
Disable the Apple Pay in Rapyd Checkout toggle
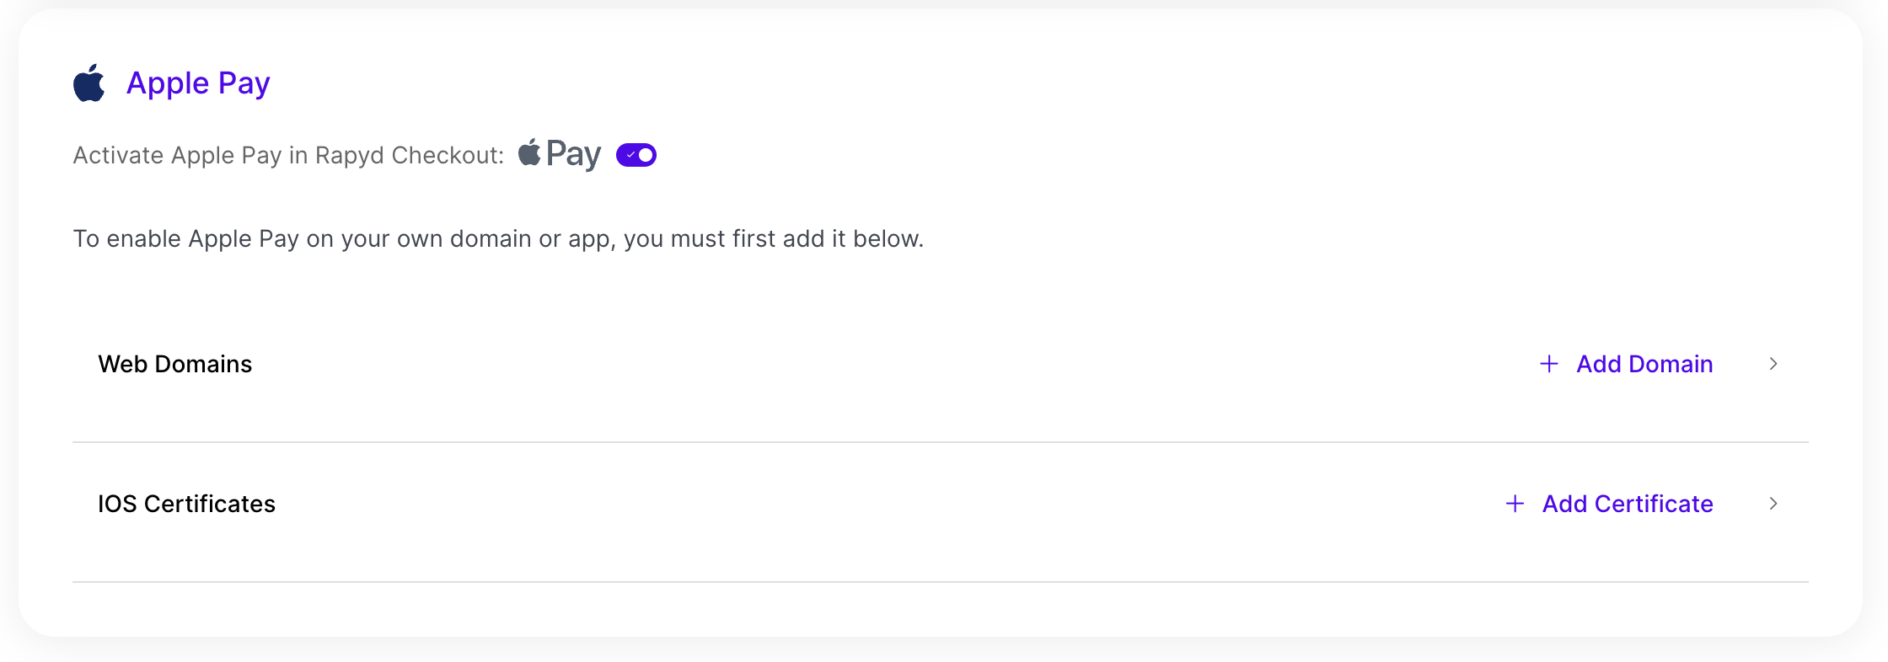636,155
